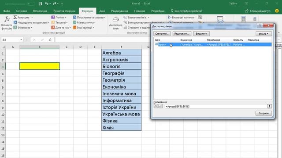This screenshot has width=282, height=158.
Task: Save the workbook with the floppy icon
Action: pyautogui.click(x=40, y=4)
